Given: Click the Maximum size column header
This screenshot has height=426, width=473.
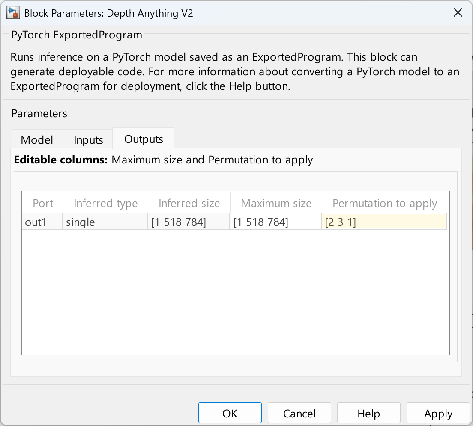Looking at the screenshot, I should coord(276,203).
